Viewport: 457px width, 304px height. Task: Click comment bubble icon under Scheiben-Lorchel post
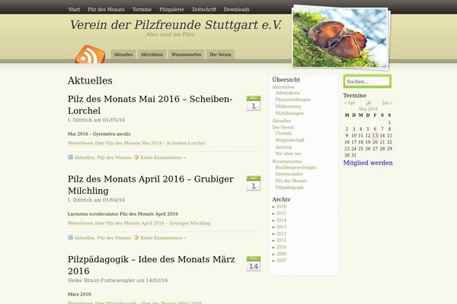point(136,157)
